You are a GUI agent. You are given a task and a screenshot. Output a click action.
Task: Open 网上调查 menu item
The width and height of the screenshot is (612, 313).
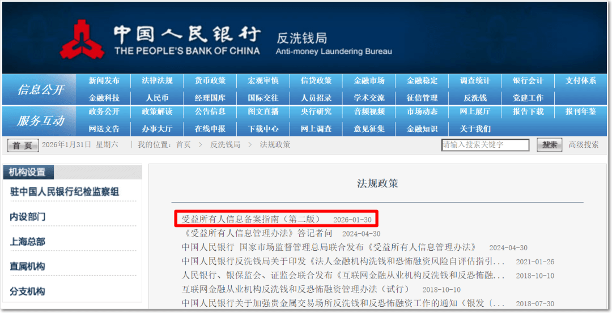click(316, 128)
